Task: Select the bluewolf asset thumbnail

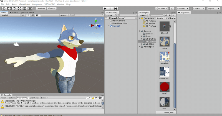Action: (164, 26)
